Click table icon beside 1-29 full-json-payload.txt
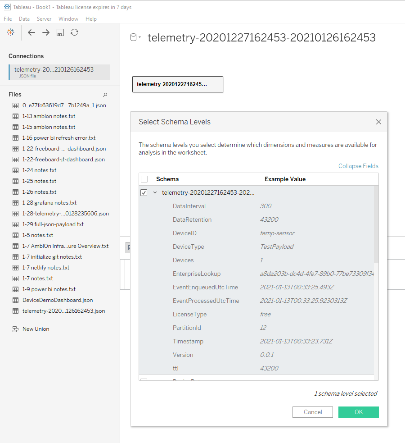 [15, 224]
